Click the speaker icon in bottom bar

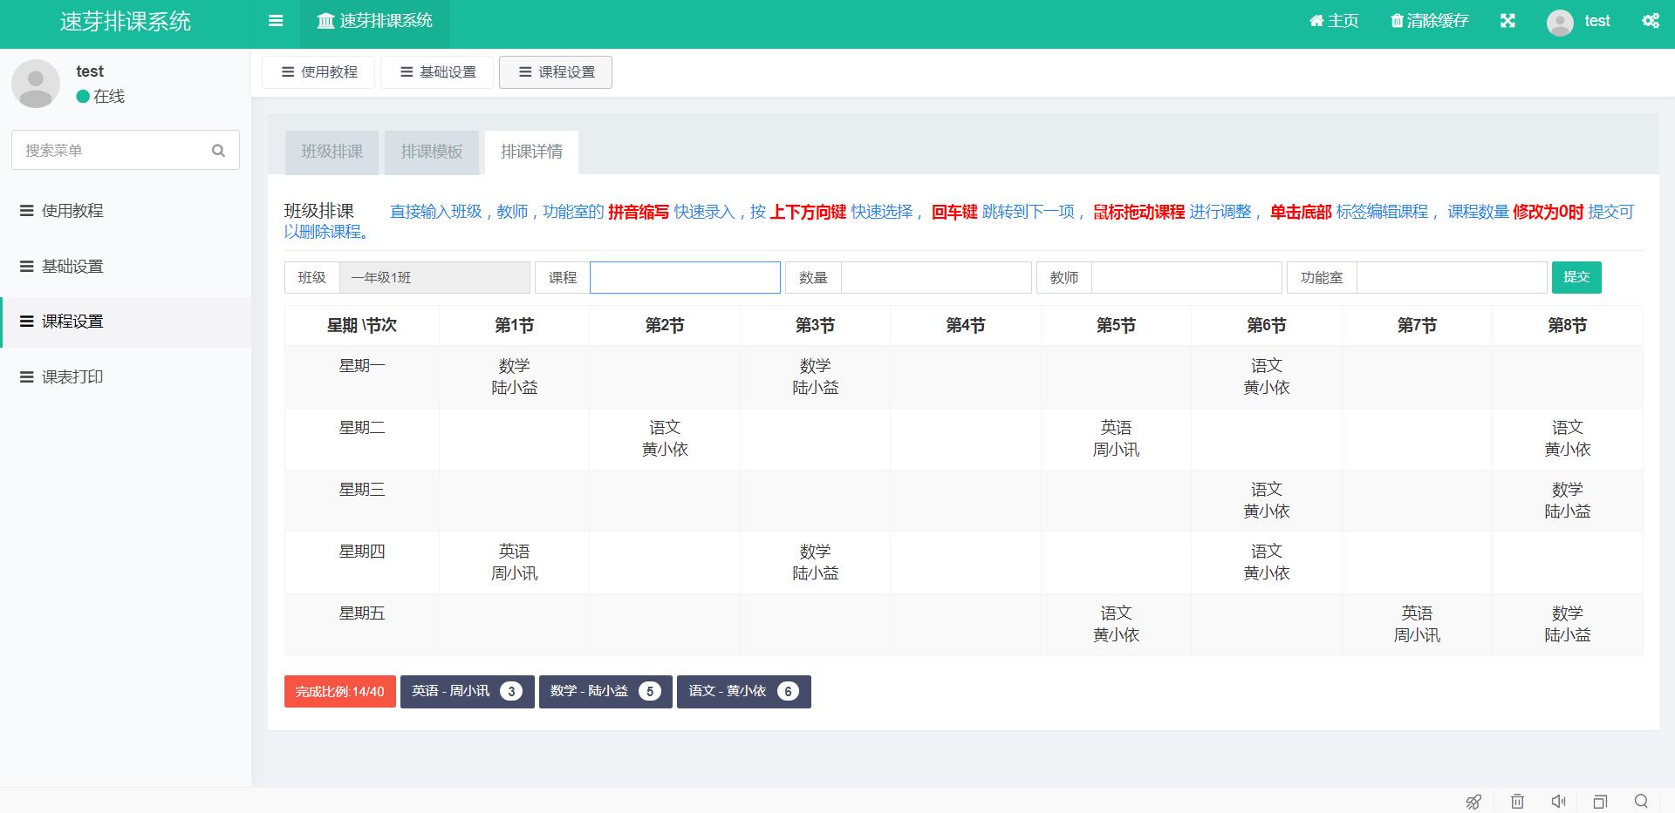click(x=1559, y=802)
